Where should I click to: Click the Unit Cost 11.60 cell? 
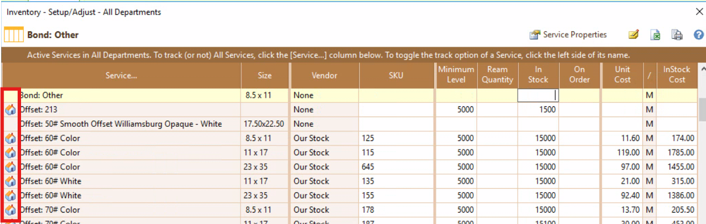[x=622, y=138]
